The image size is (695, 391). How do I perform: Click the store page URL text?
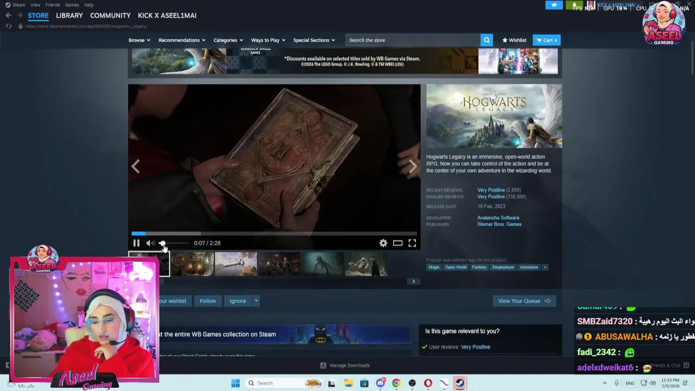point(86,26)
